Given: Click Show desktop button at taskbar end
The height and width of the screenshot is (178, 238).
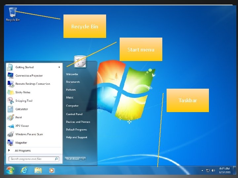Looking at the screenshot, I should coord(234,170).
